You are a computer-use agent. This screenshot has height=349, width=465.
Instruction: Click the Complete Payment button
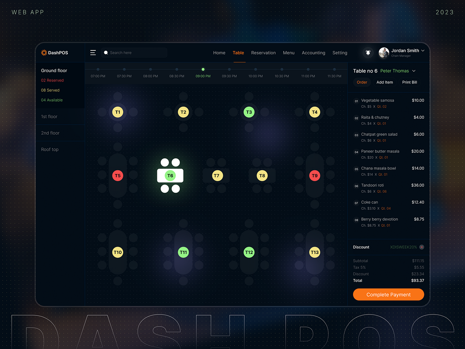[388, 294]
